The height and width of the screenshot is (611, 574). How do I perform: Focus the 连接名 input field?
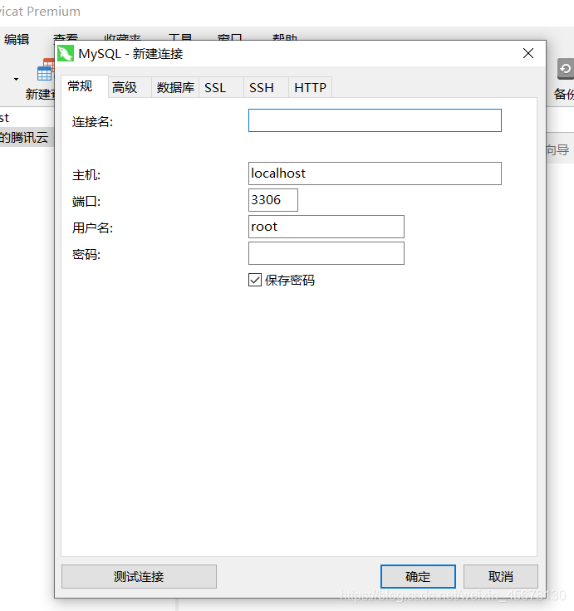(375, 120)
